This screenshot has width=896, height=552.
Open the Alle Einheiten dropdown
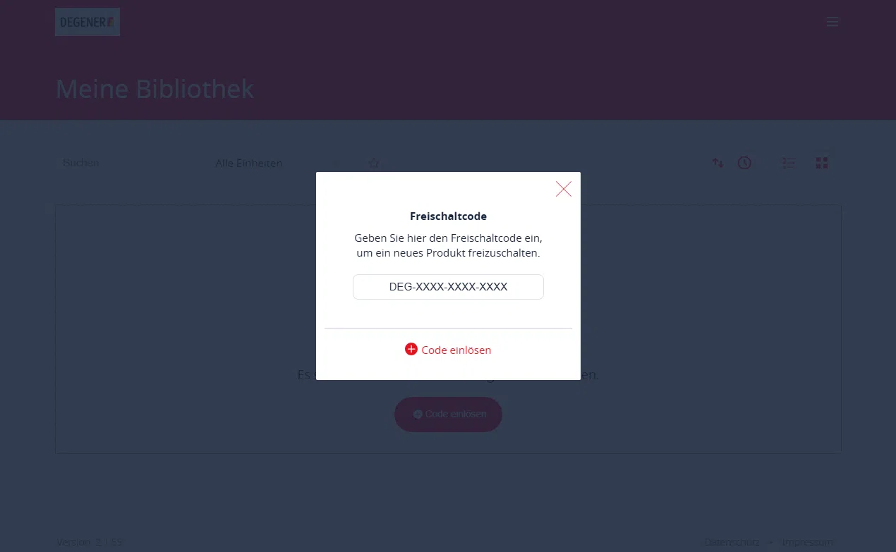277,163
